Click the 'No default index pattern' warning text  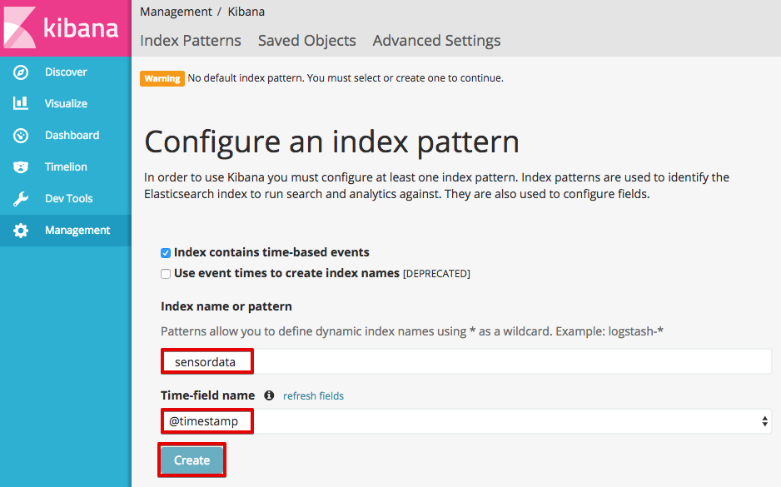(x=346, y=78)
